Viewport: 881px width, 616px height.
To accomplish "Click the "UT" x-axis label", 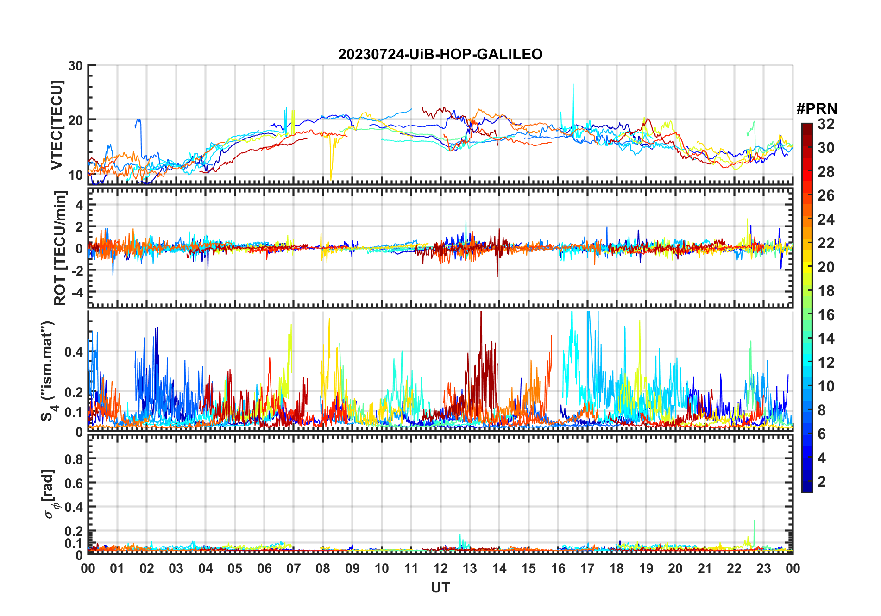I will pyautogui.click(x=440, y=587).
